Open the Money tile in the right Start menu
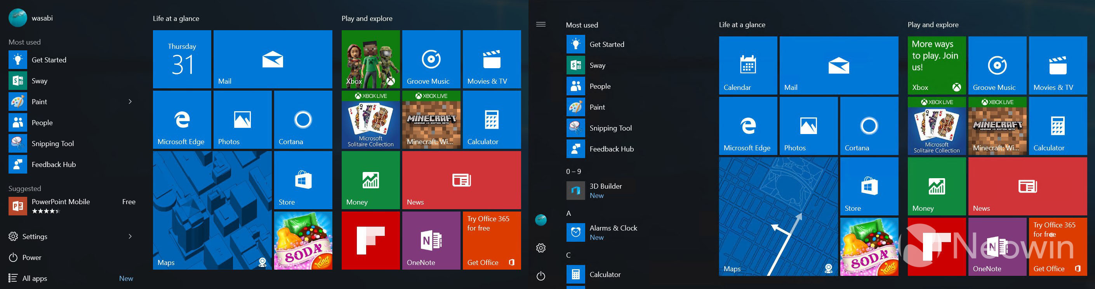 [x=937, y=186]
